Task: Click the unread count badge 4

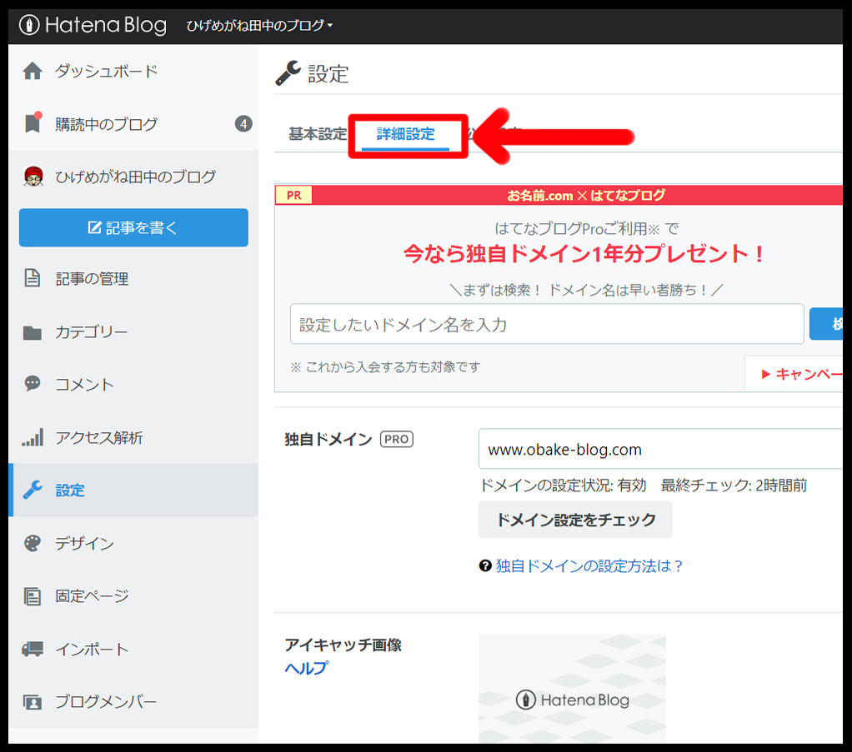Action: coord(243,124)
